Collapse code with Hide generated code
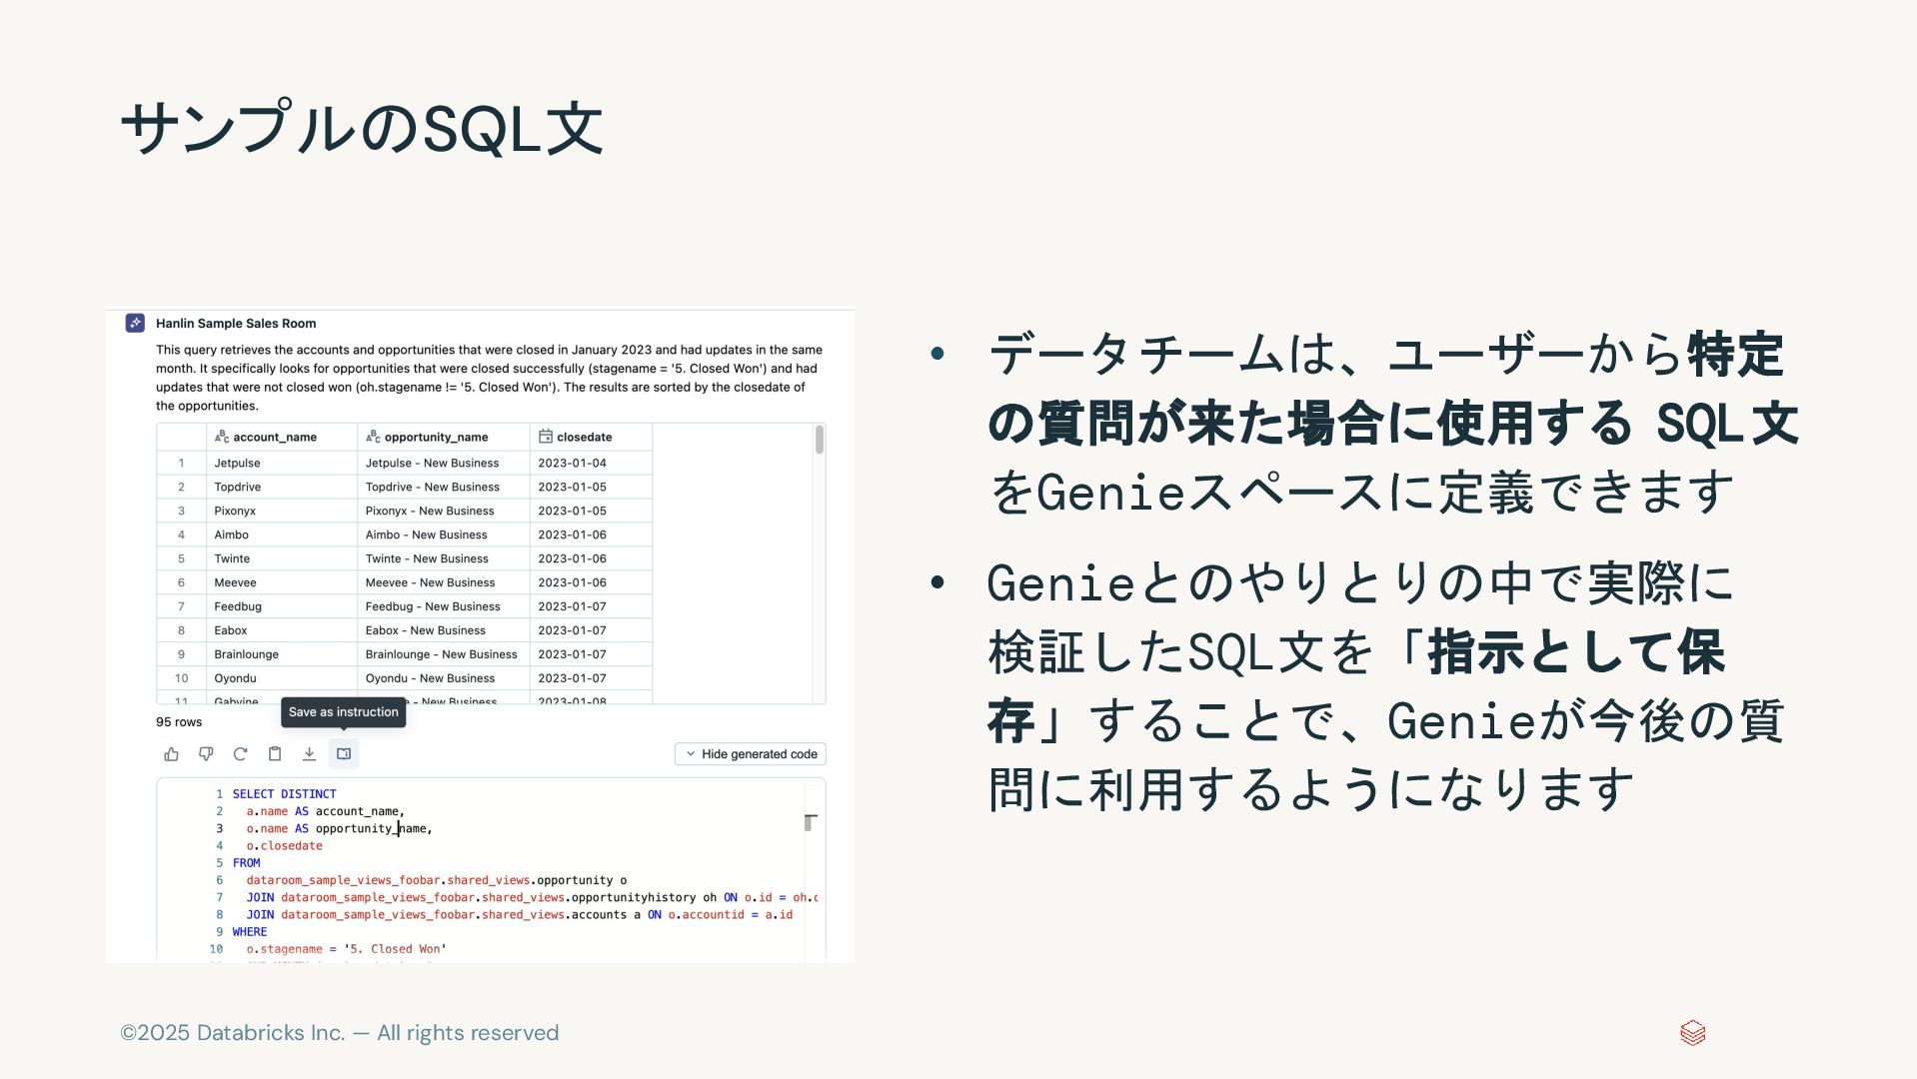Image resolution: width=1917 pixels, height=1079 pixels. [x=751, y=754]
